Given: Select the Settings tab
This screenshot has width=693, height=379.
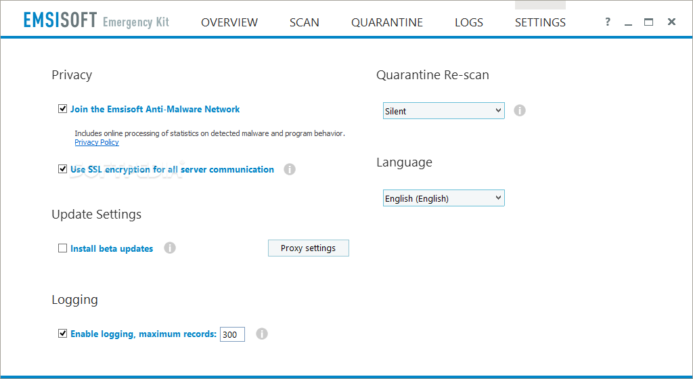Looking at the screenshot, I should (540, 22).
